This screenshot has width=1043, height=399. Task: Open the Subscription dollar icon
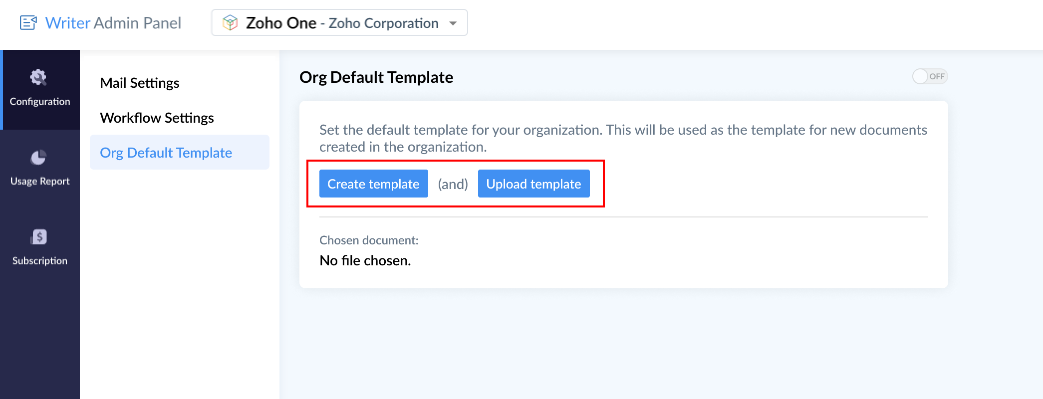(x=38, y=237)
